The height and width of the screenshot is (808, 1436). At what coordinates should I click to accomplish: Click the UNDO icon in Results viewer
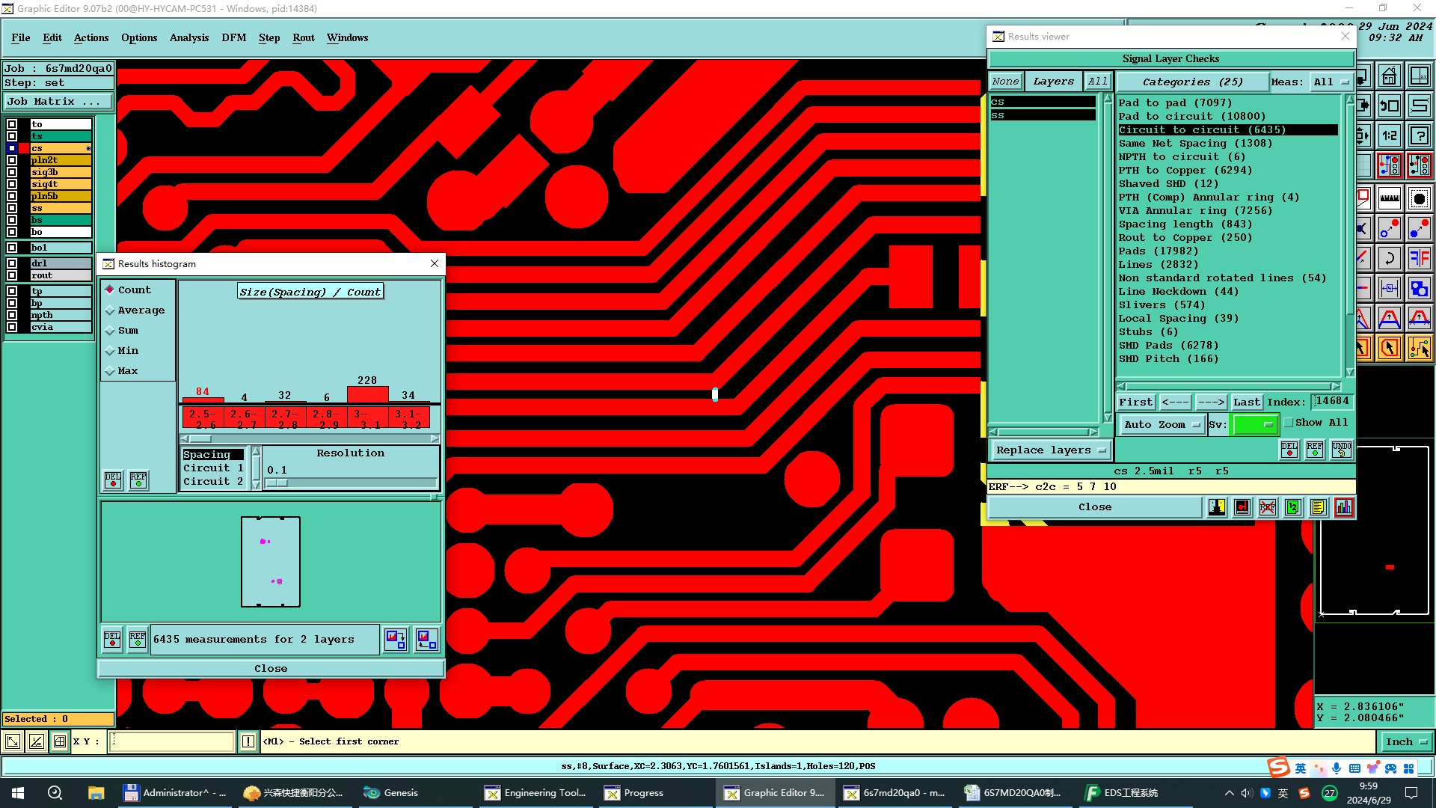(x=1341, y=449)
